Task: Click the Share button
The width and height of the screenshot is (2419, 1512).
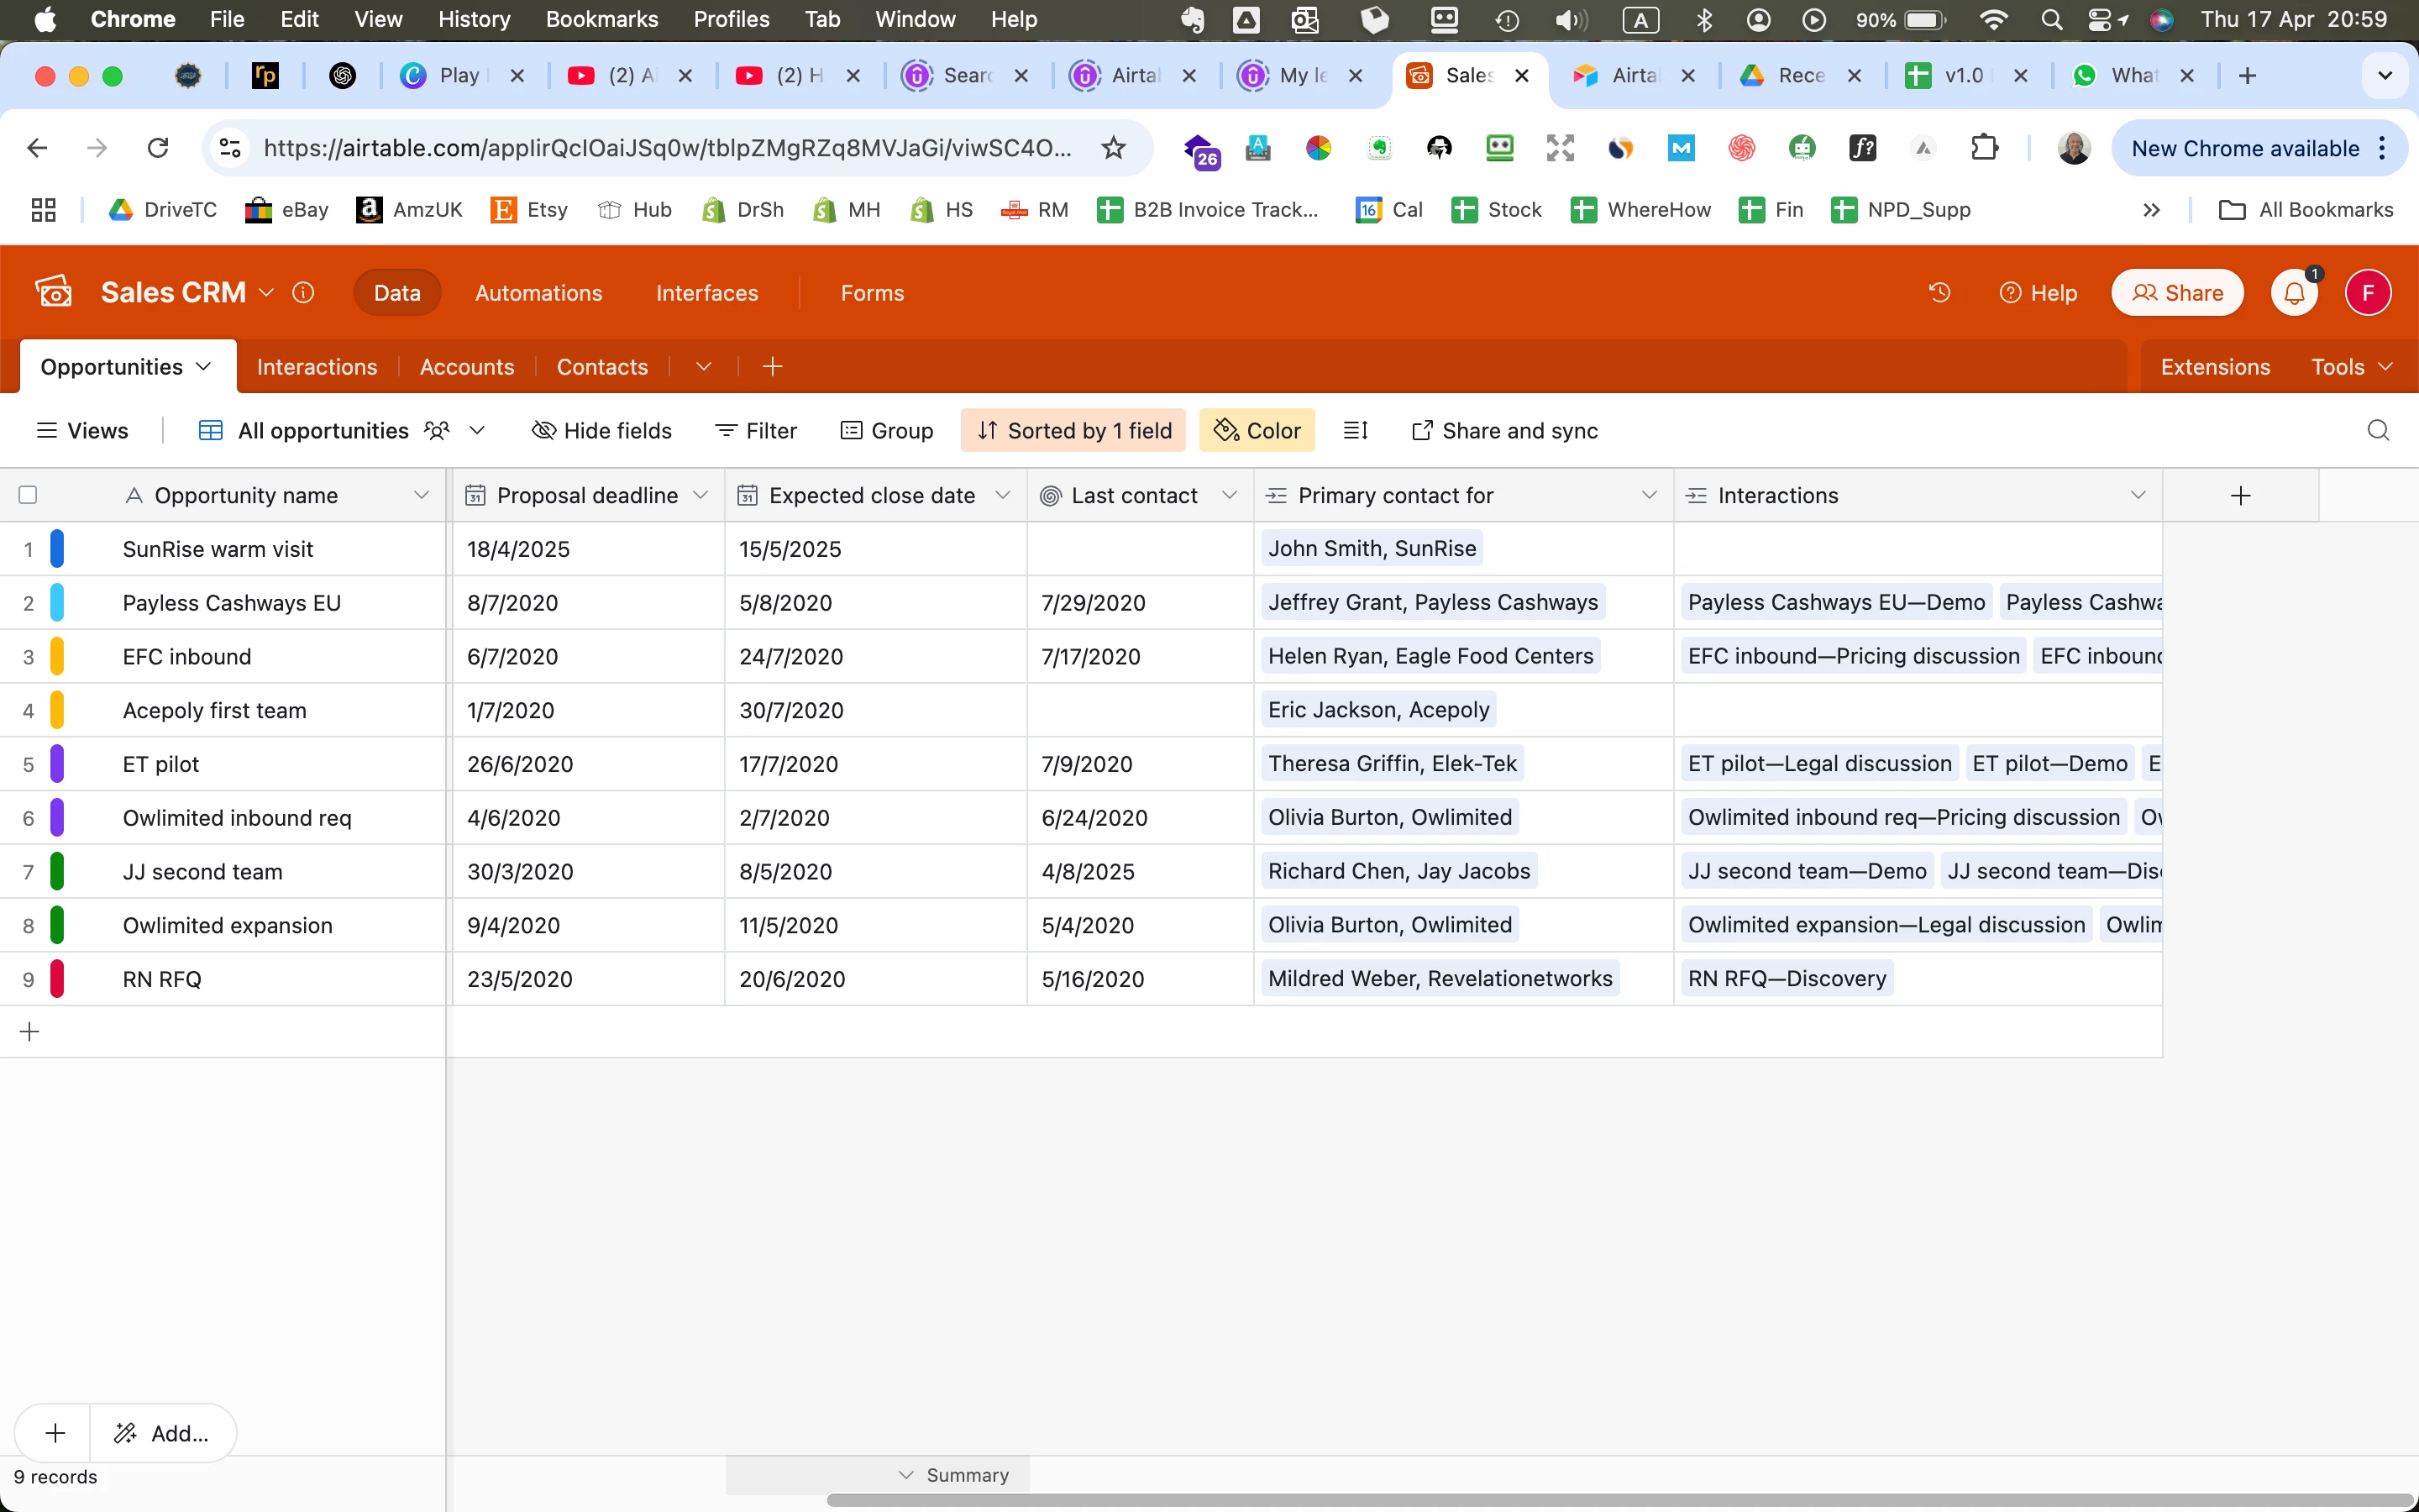Action: [x=2177, y=293]
